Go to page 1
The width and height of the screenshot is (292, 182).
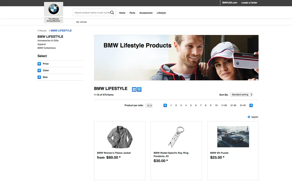click(x=171, y=105)
